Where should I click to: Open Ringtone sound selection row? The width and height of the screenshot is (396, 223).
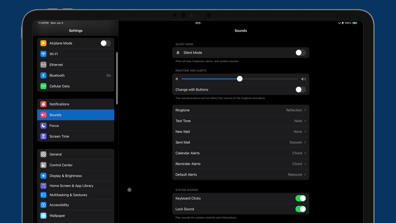(241, 110)
